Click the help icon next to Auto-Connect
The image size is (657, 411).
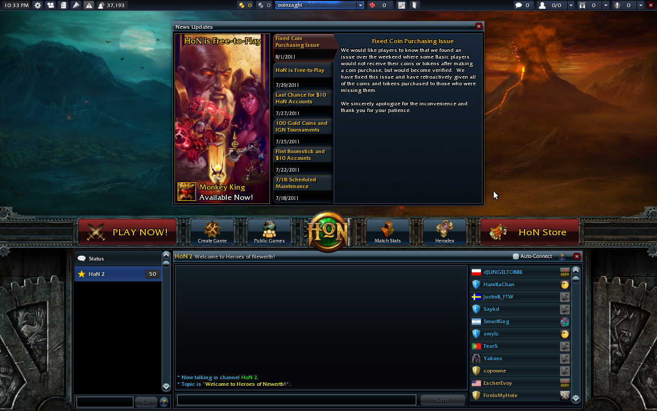point(562,256)
